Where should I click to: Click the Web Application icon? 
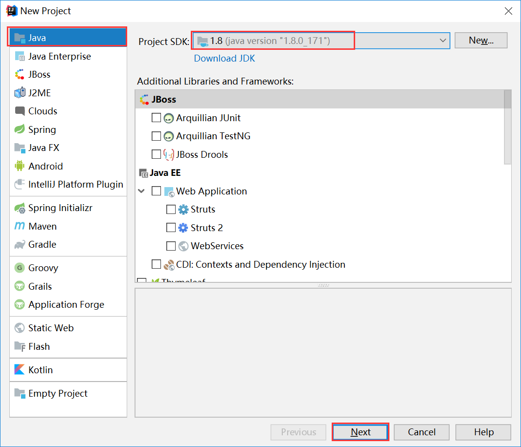(x=169, y=192)
